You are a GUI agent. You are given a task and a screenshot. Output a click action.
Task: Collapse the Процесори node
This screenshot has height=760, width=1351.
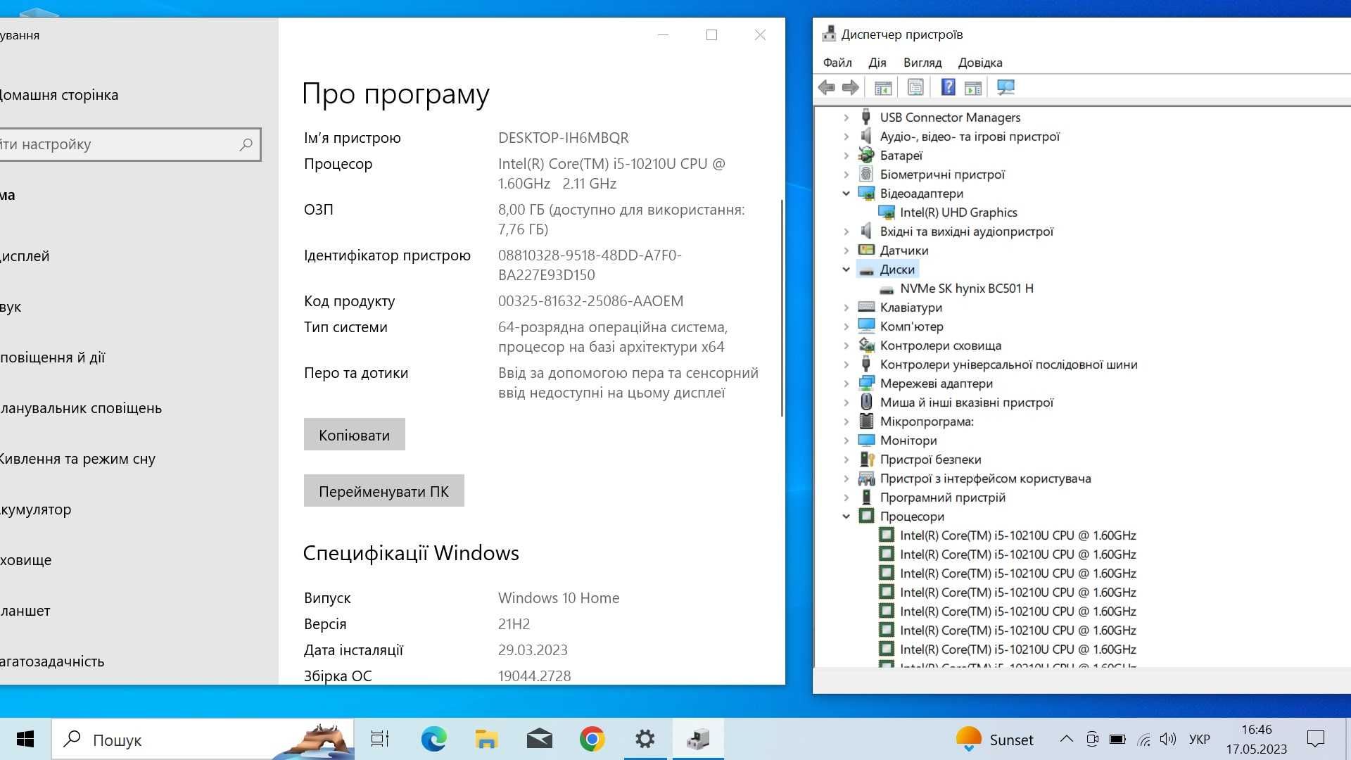coord(846,517)
